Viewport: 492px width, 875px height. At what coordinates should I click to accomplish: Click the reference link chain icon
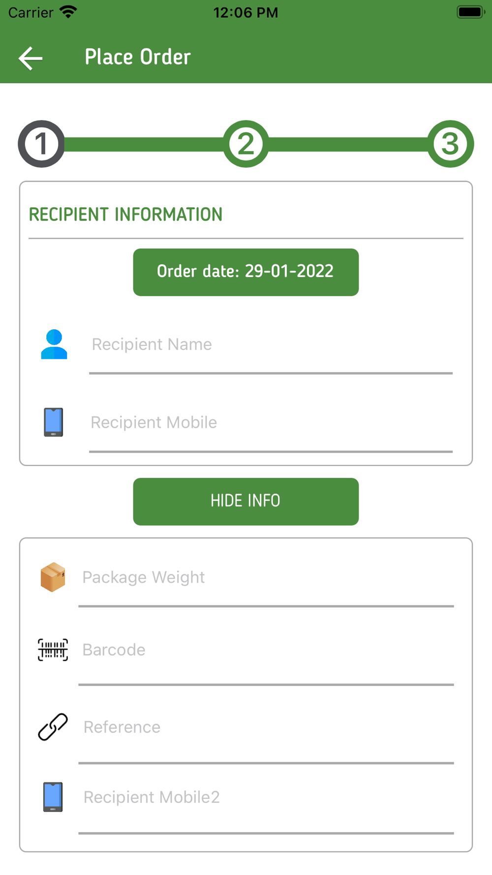(53, 727)
